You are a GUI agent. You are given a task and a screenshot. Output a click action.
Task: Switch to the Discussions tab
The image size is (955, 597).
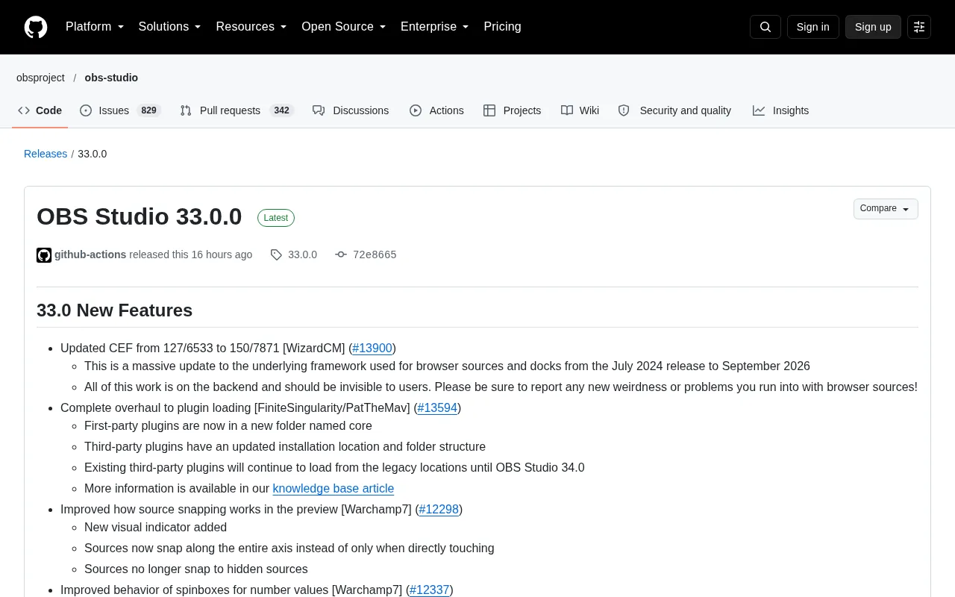[351, 110]
